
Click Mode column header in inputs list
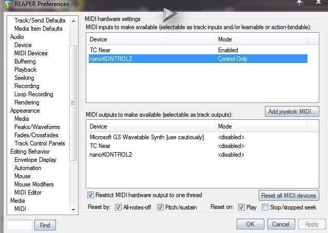[261, 39]
